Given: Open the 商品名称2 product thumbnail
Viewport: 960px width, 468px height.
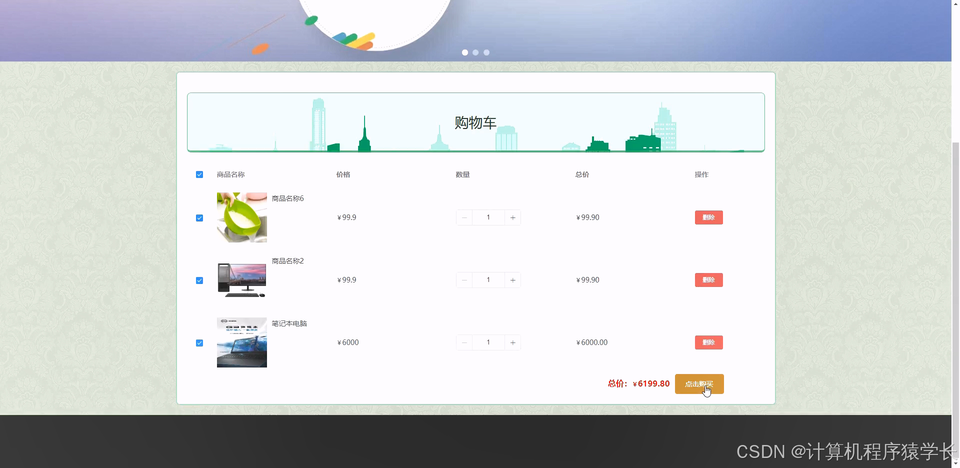Looking at the screenshot, I should pos(241,279).
